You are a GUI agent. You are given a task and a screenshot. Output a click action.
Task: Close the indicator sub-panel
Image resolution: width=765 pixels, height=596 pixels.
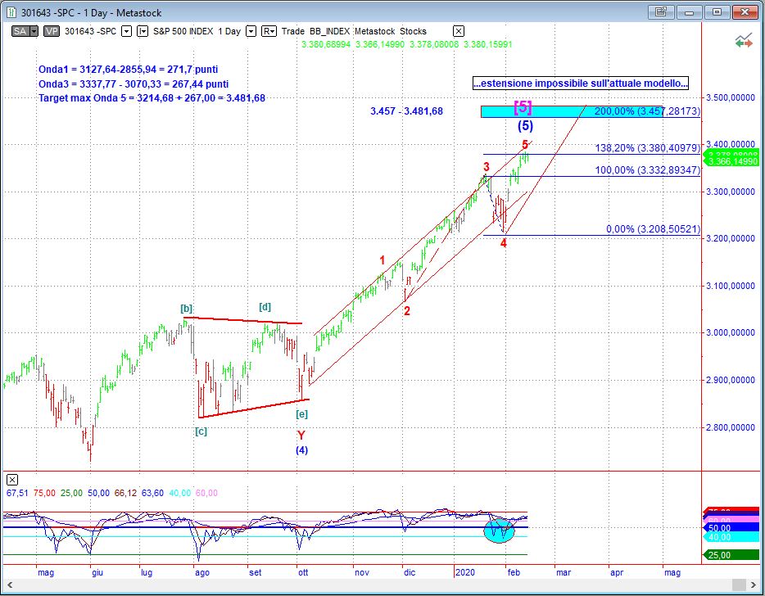[12, 480]
